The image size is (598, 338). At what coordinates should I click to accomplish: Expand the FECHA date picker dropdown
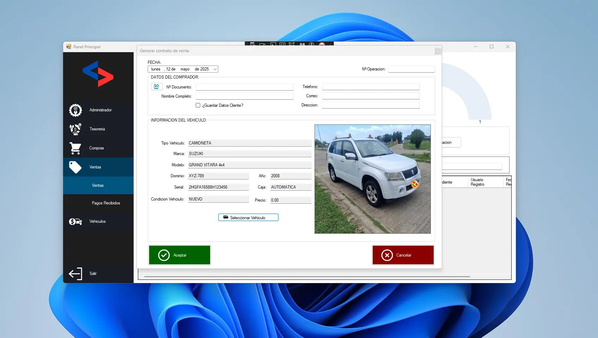215,69
